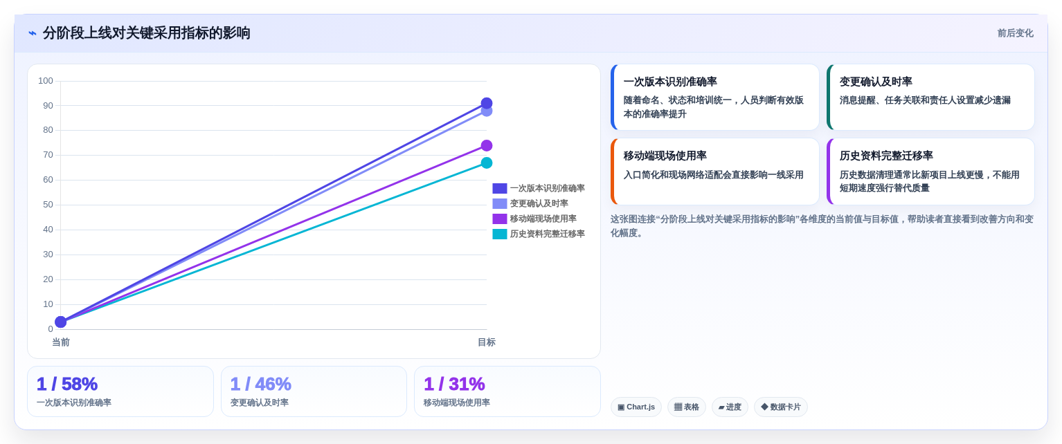
Task: Click the legend label 一次版本识别准确率
Action: tap(547, 188)
